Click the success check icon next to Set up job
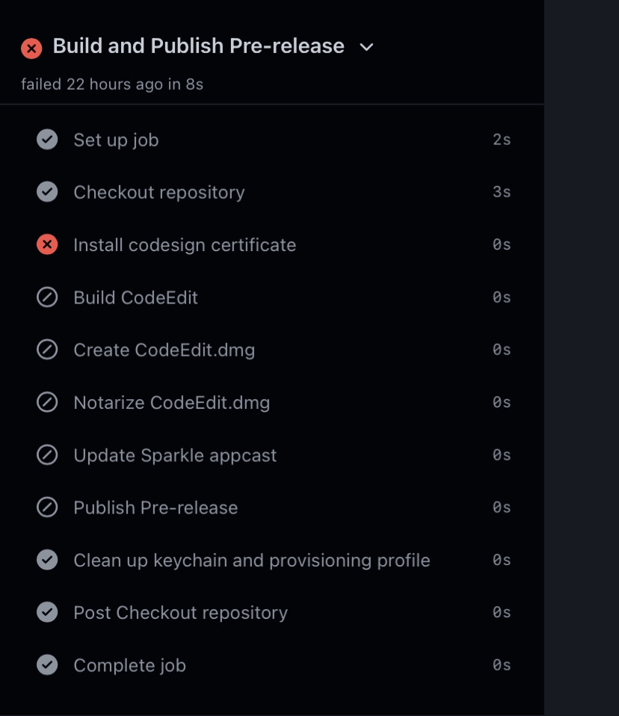The height and width of the screenshot is (716, 619). 46,140
